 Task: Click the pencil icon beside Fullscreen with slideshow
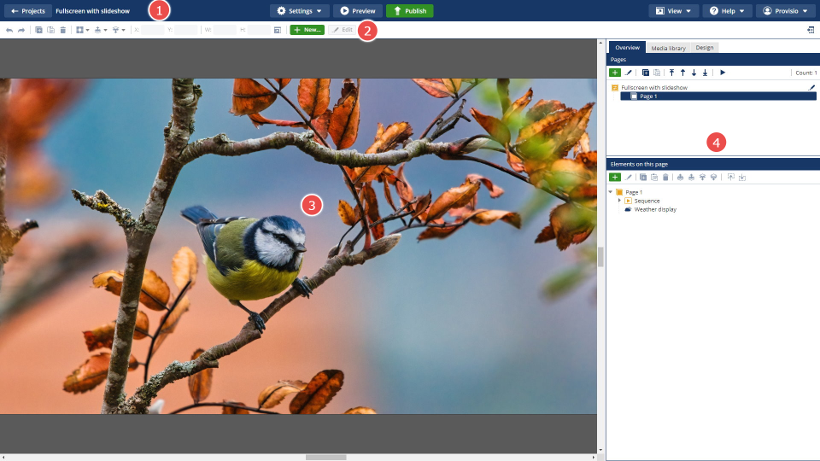pos(811,87)
